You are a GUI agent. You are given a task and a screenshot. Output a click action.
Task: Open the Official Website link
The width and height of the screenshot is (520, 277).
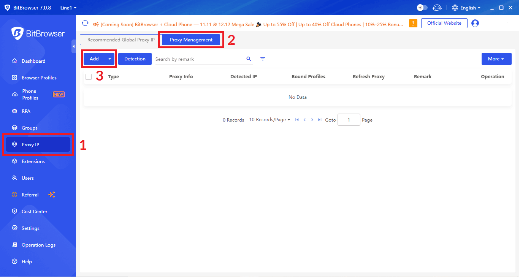click(444, 23)
